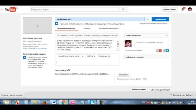Screen dimensions: 196x110
Task: Focus the Добавьте сообщение к видео field
Action: [152, 43]
